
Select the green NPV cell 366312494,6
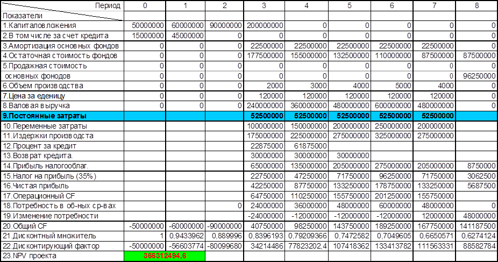[165, 256]
